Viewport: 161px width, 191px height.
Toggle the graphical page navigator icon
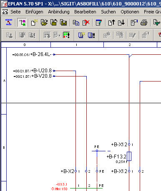coord(22,23)
